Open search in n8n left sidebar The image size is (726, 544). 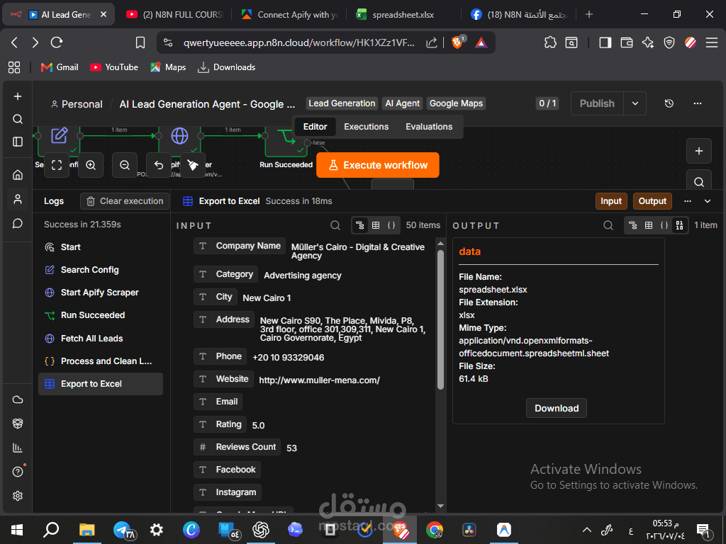pyautogui.click(x=18, y=119)
